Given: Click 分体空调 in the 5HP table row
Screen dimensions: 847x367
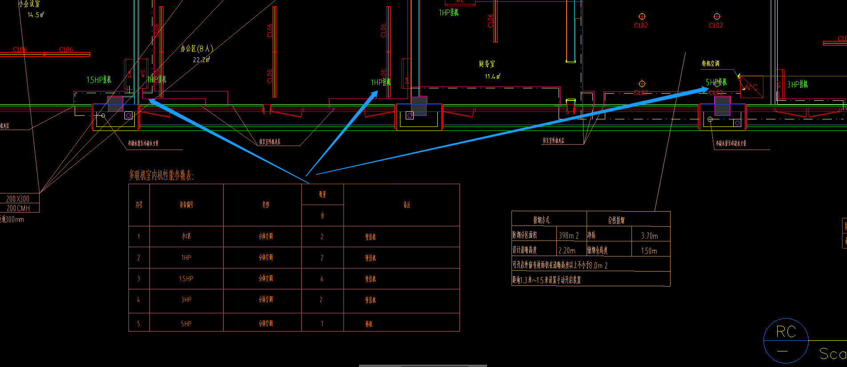Looking at the screenshot, I should click(x=266, y=324).
